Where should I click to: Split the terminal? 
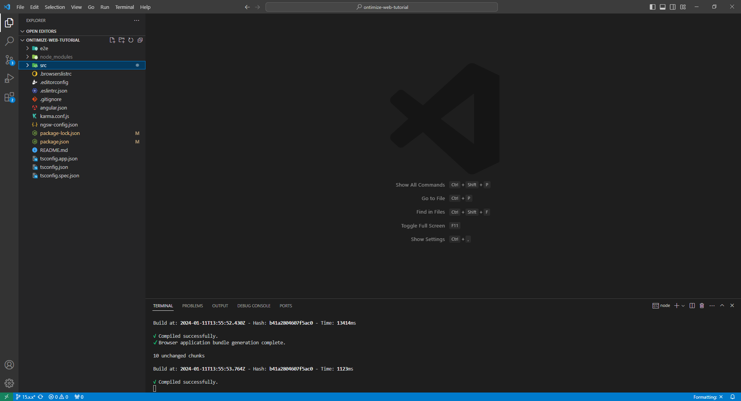click(692, 306)
